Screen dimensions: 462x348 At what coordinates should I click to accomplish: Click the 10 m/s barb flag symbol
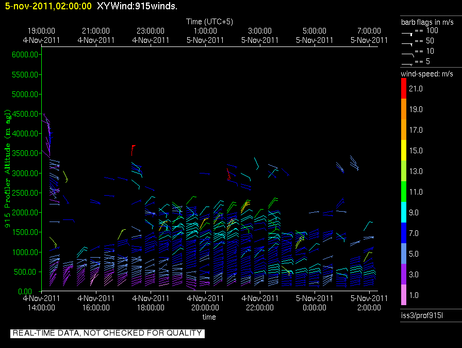coord(407,54)
